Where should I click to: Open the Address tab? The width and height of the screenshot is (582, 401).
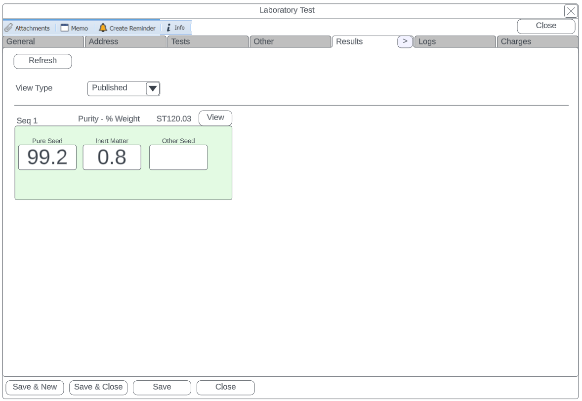125,42
